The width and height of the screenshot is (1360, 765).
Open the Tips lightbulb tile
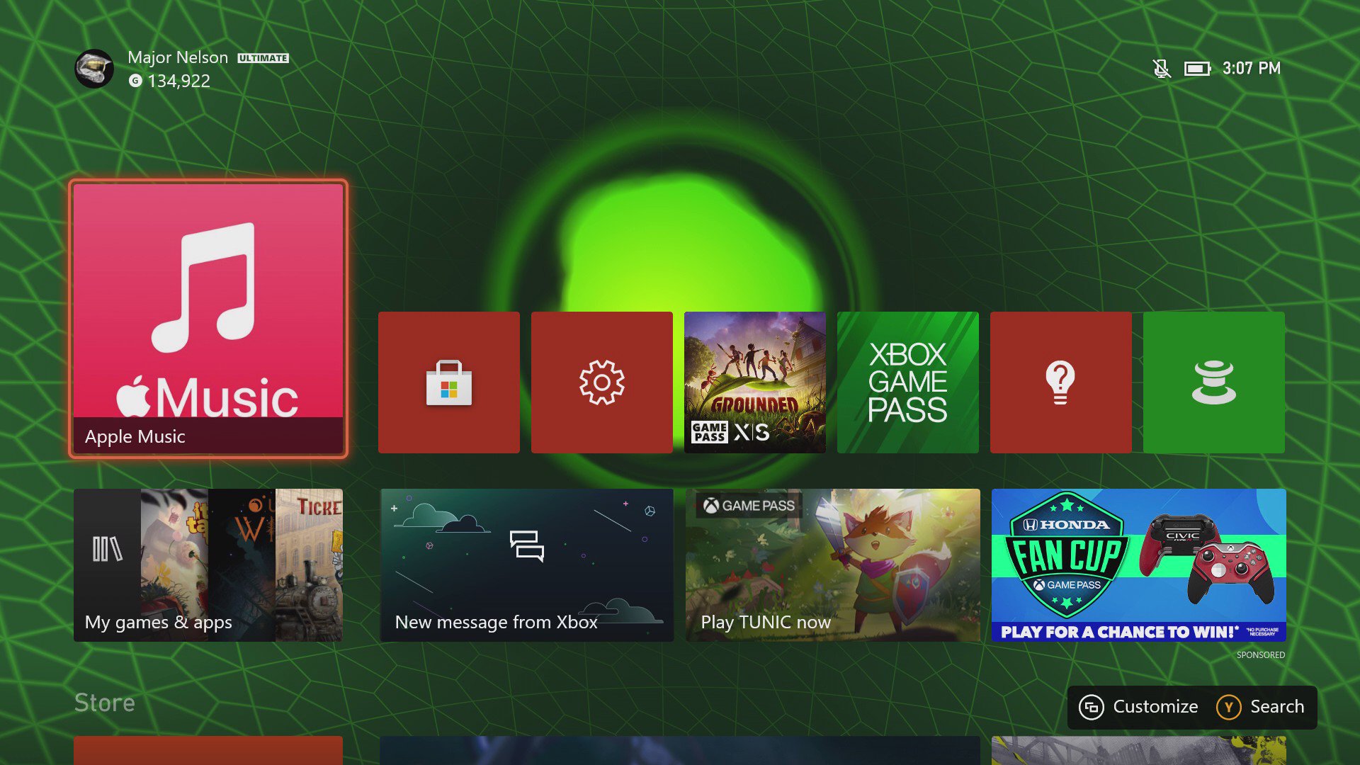pyautogui.click(x=1061, y=382)
